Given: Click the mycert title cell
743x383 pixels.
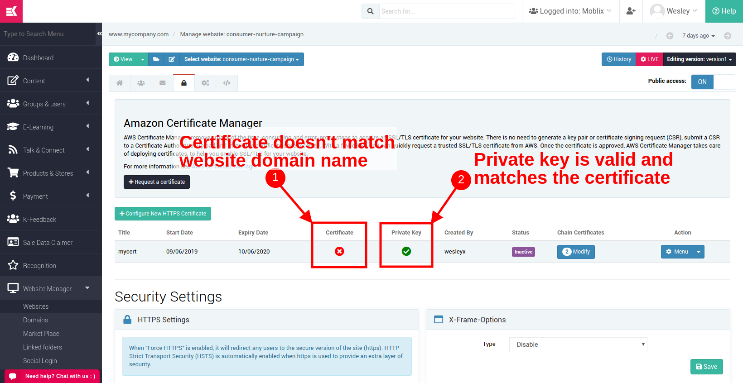Looking at the screenshot, I should [127, 252].
